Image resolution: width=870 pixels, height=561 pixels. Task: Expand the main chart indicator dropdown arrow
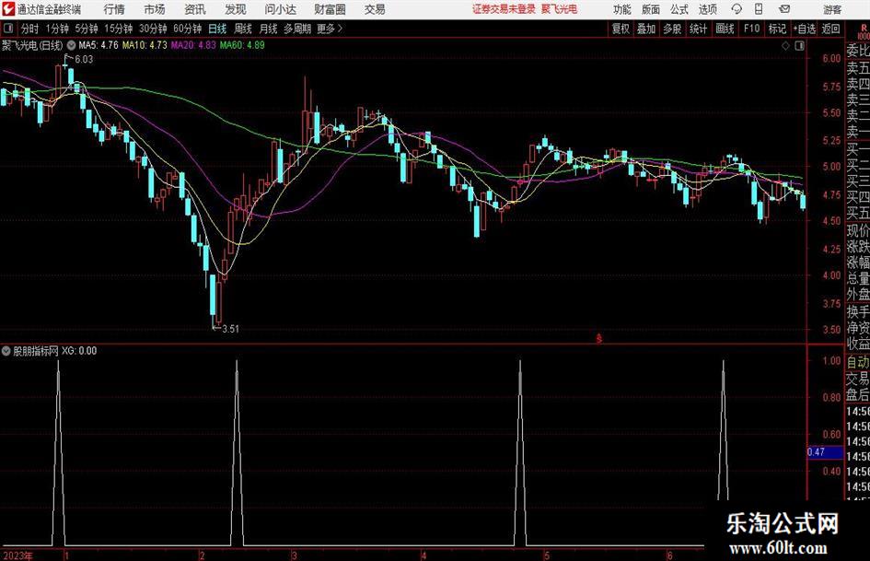(71, 45)
